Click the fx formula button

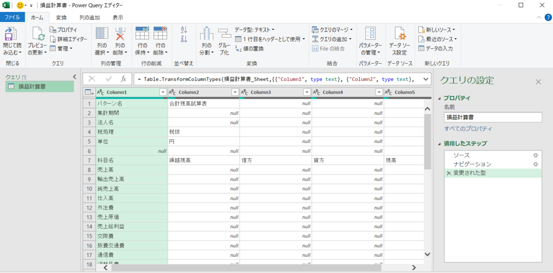click(x=124, y=79)
